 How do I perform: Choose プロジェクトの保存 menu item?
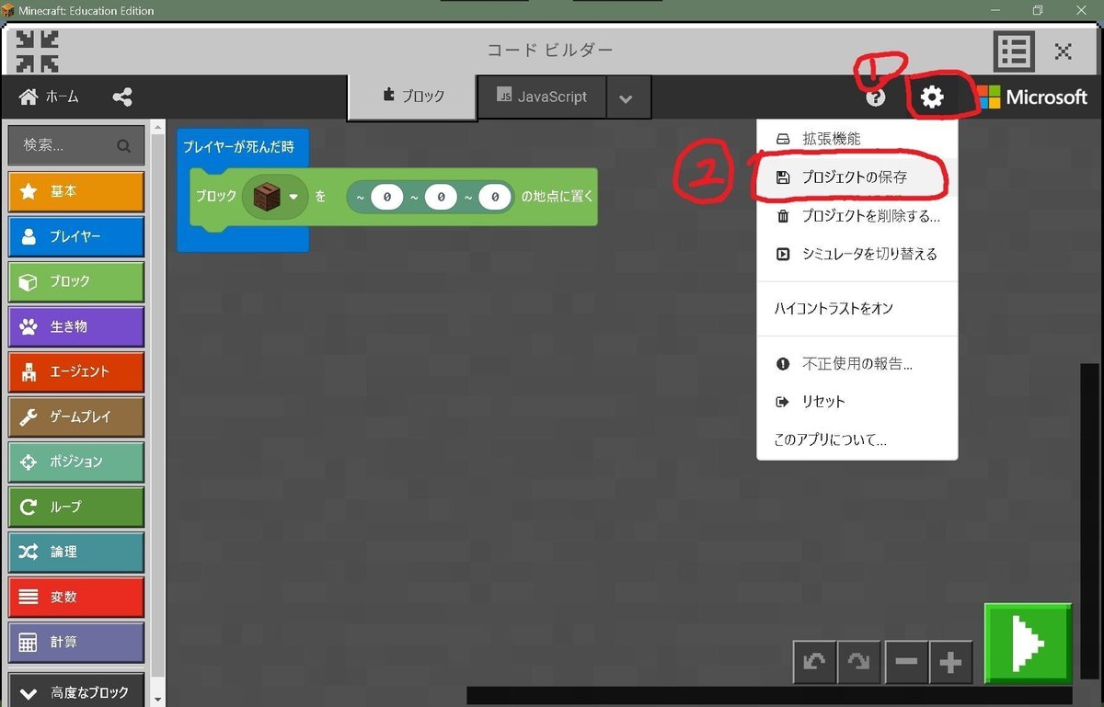(857, 177)
